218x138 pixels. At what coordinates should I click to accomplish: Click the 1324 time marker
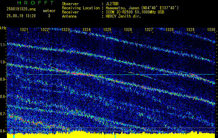87,30
